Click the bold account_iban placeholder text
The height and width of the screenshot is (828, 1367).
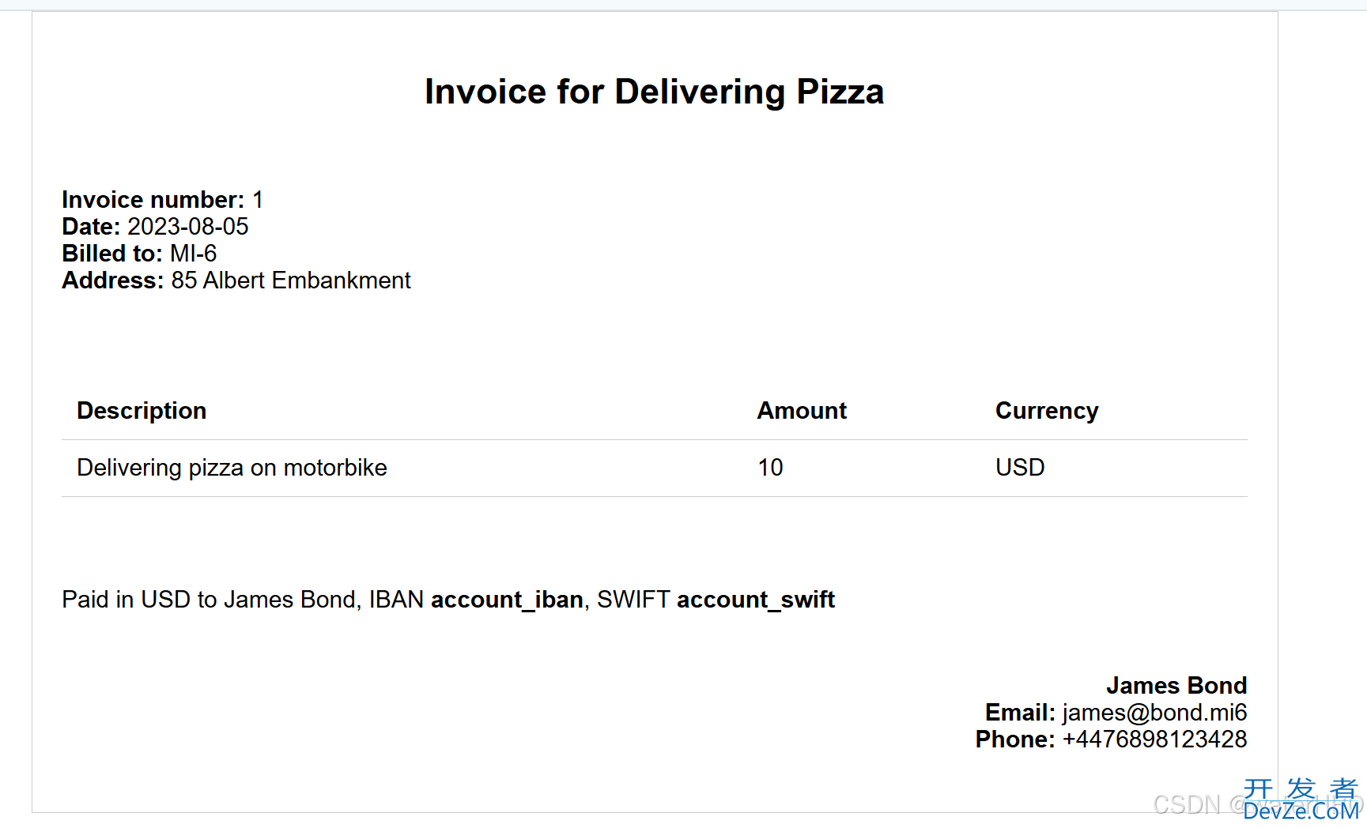point(508,600)
